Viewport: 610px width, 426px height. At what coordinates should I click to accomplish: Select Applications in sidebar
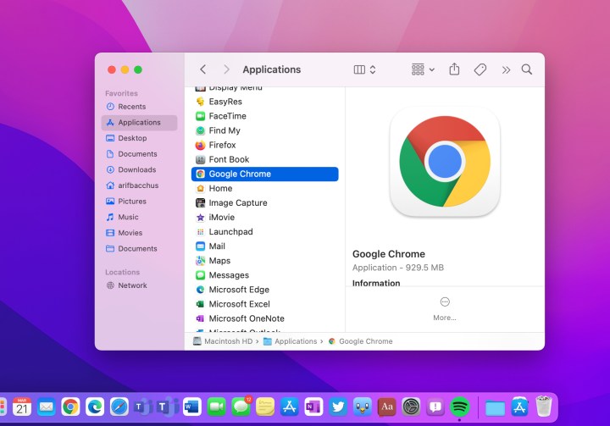tap(139, 122)
